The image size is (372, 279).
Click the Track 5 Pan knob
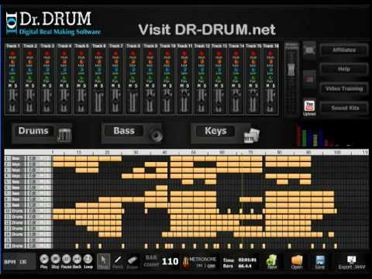81,77
